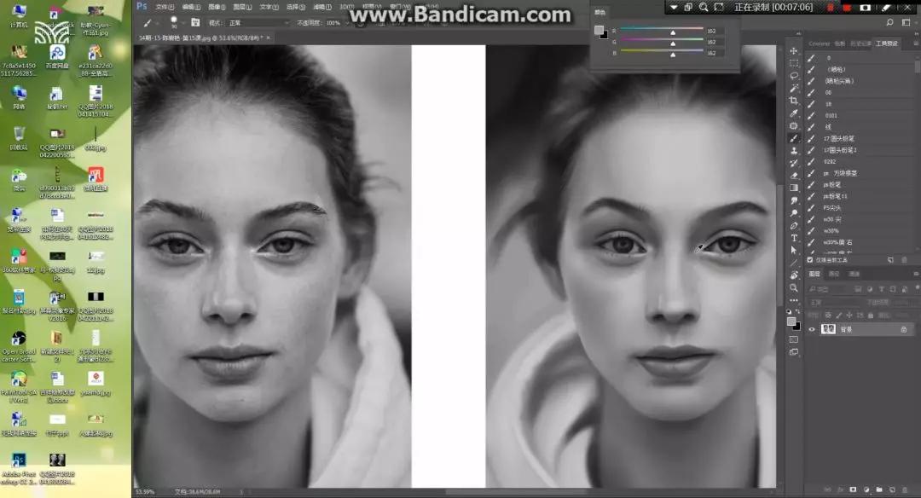Viewport: 921px width, 498px height.
Task: Select the Dodge tool
Action: click(x=794, y=212)
